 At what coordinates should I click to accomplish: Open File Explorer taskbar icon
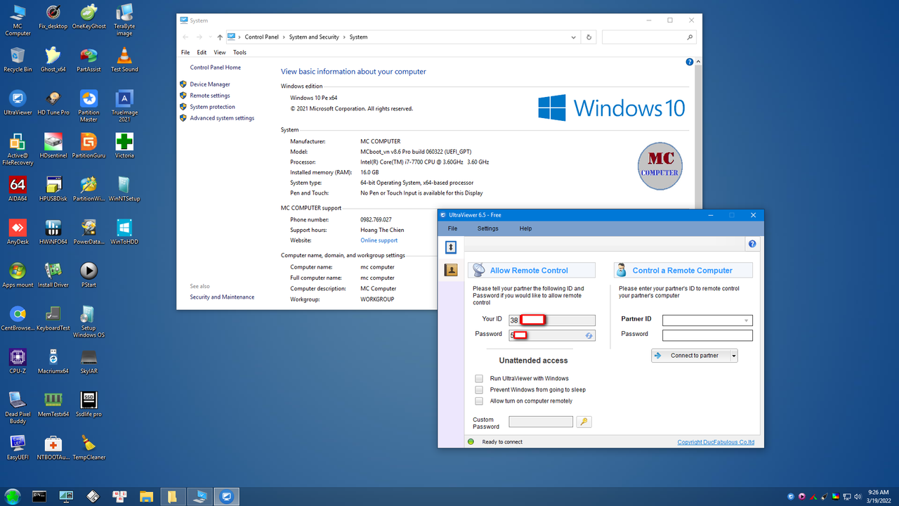tap(146, 496)
